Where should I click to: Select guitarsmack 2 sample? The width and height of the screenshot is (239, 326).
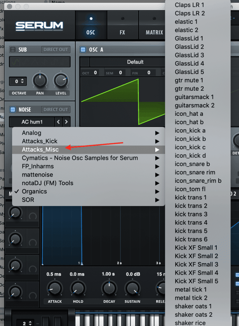[198, 105]
